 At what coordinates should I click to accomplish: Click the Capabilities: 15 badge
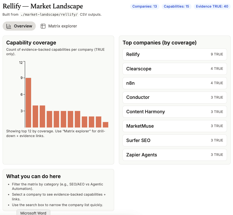(176, 6)
